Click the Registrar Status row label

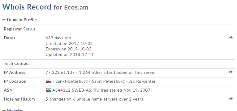click(x=20, y=29)
